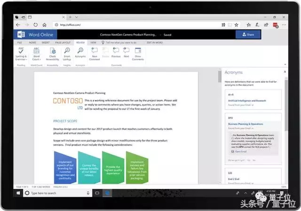Click EDIT IN WORD
The width and height of the screenshot is (301, 211).
pos(155,42)
